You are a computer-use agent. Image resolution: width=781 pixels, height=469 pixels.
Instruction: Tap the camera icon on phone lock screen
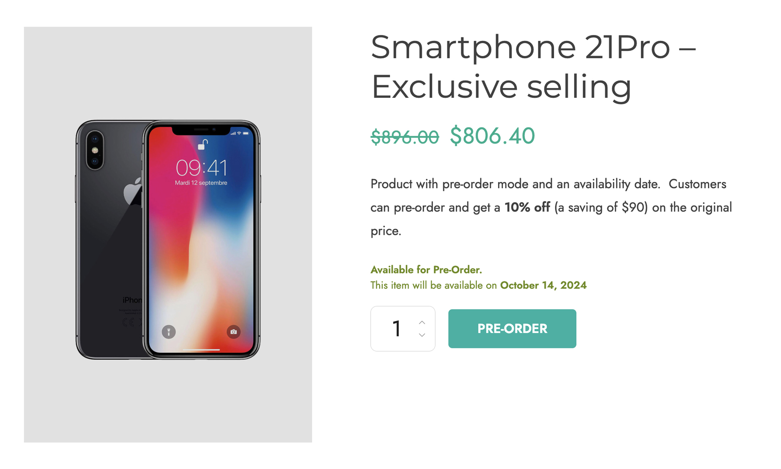tap(233, 331)
